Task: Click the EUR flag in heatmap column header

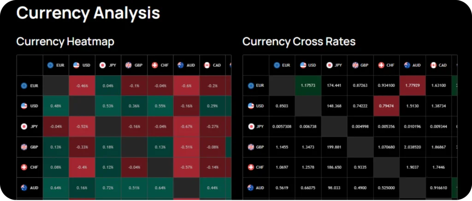Action: click(x=51, y=65)
